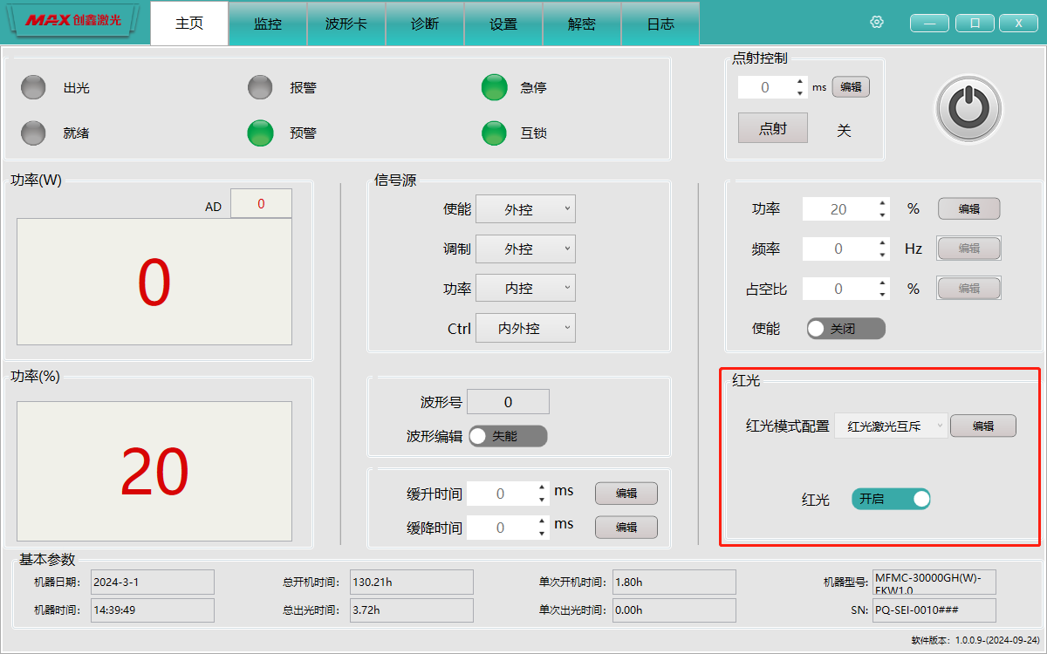The width and height of the screenshot is (1047, 654).
Task: Go to the 设置 tab
Action: (x=503, y=24)
